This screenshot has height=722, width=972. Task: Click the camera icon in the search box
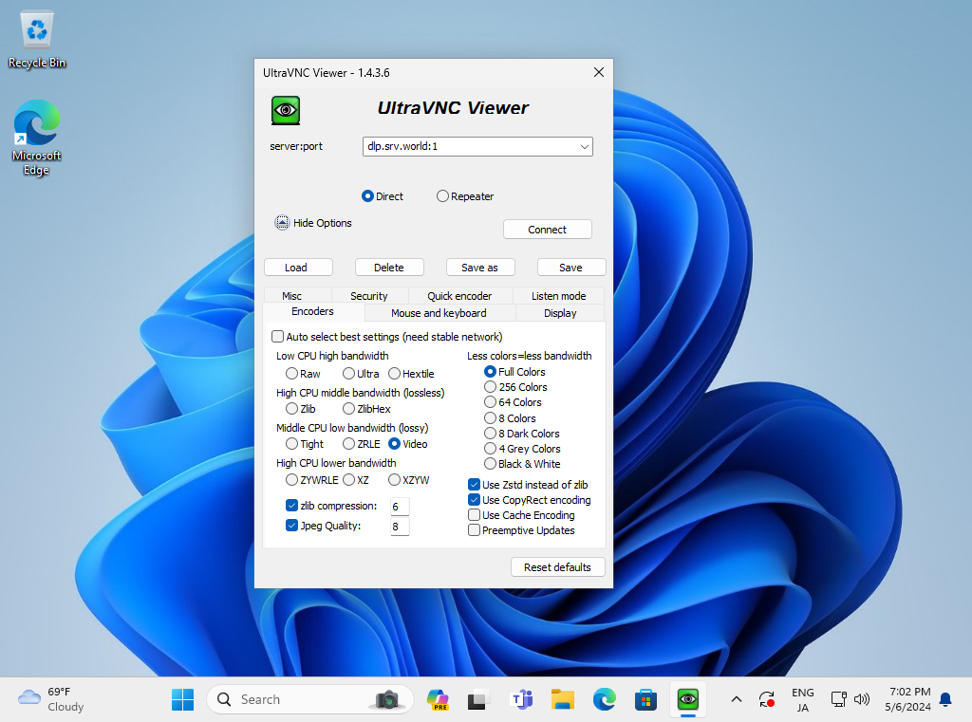(x=387, y=699)
